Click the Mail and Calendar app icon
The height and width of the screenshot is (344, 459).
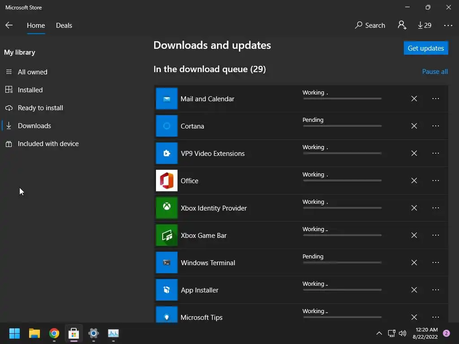(167, 99)
